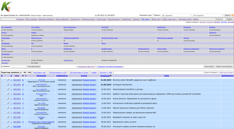Click Друкувати звіт link
This screenshot has height=129, width=234.
pyautogui.click(x=39, y=72)
